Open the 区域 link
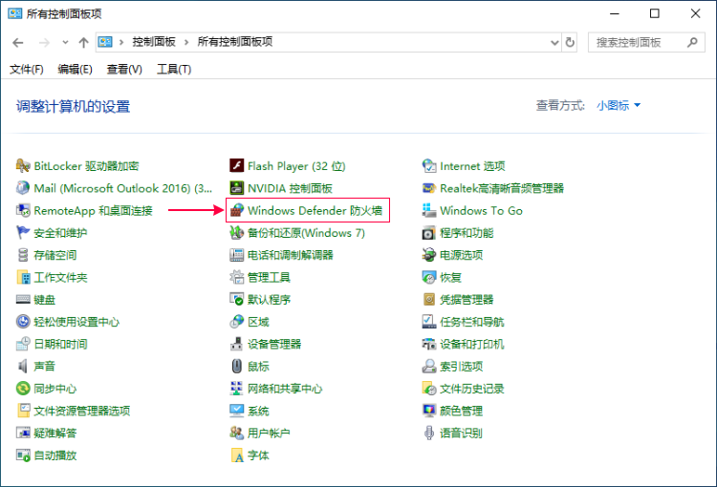Image resolution: width=717 pixels, height=487 pixels. coord(258,322)
